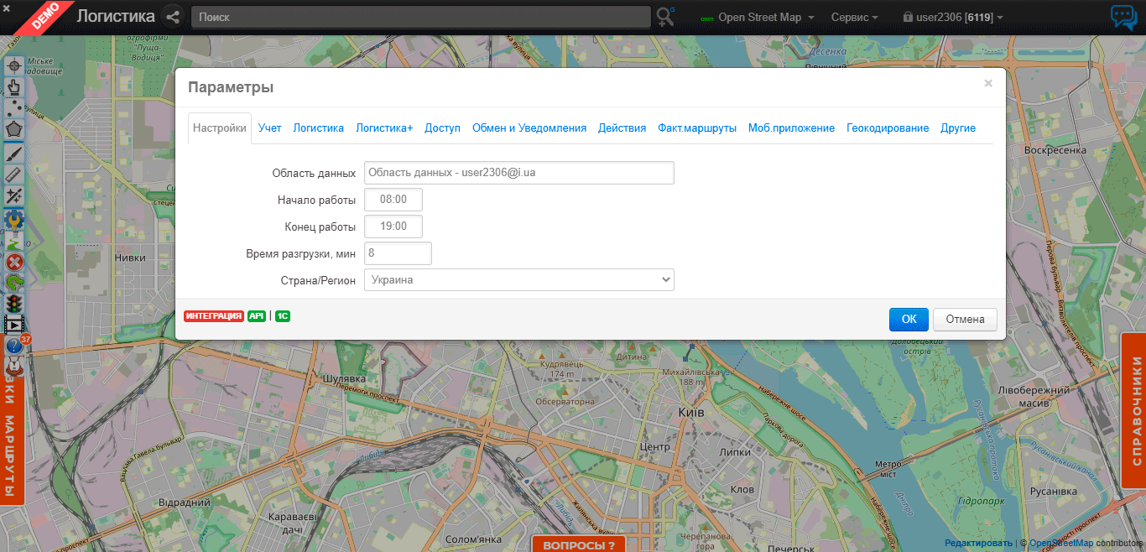Select the polygon drawing tool
Image resolution: width=1146 pixels, height=552 pixels.
pyautogui.click(x=14, y=130)
